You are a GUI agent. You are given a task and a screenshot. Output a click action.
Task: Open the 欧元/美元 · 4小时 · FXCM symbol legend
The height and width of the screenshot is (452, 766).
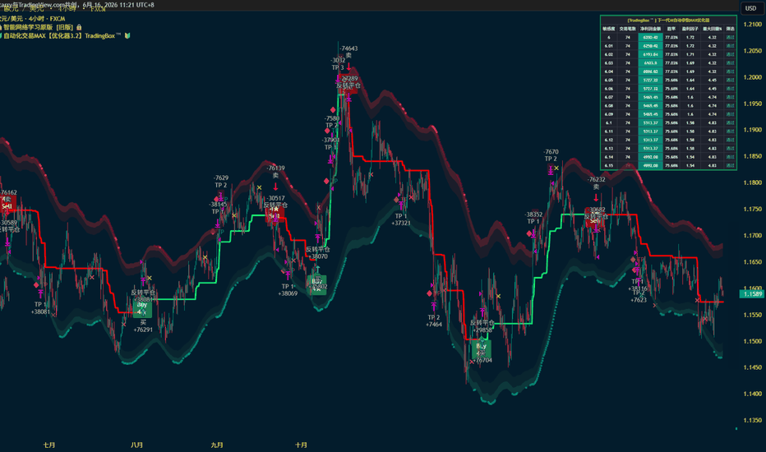point(32,19)
